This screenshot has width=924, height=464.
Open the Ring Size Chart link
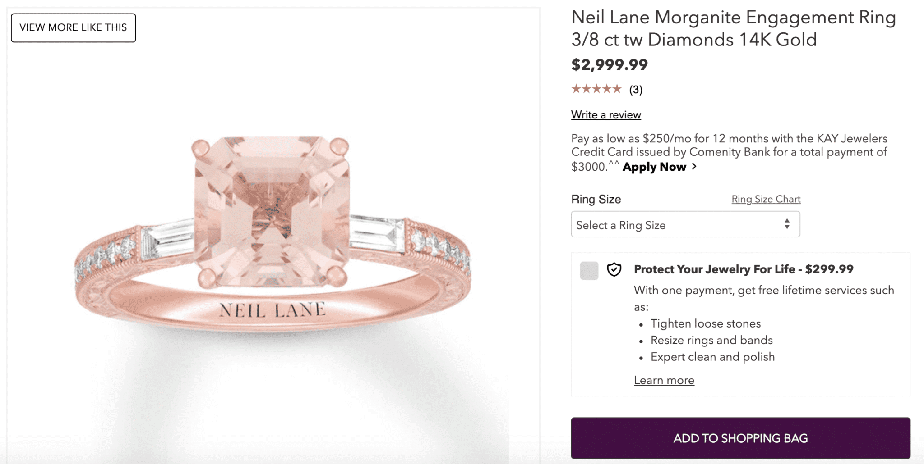pyautogui.click(x=766, y=199)
